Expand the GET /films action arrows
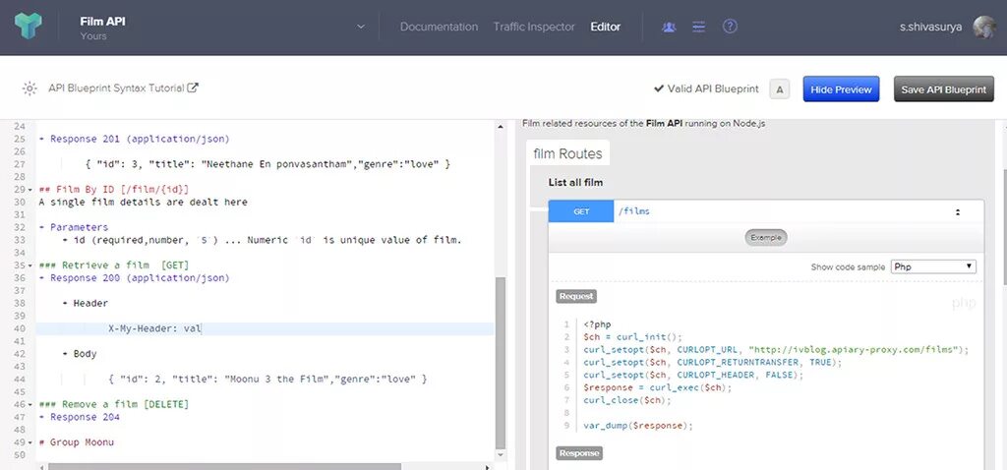The height and width of the screenshot is (470, 1007). [x=958, y=211]
